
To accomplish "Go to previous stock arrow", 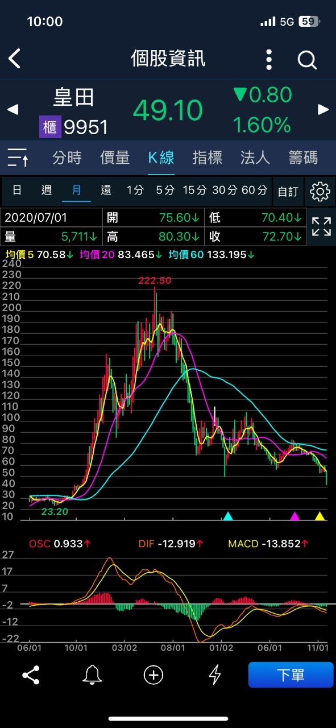I will [13, 109].
